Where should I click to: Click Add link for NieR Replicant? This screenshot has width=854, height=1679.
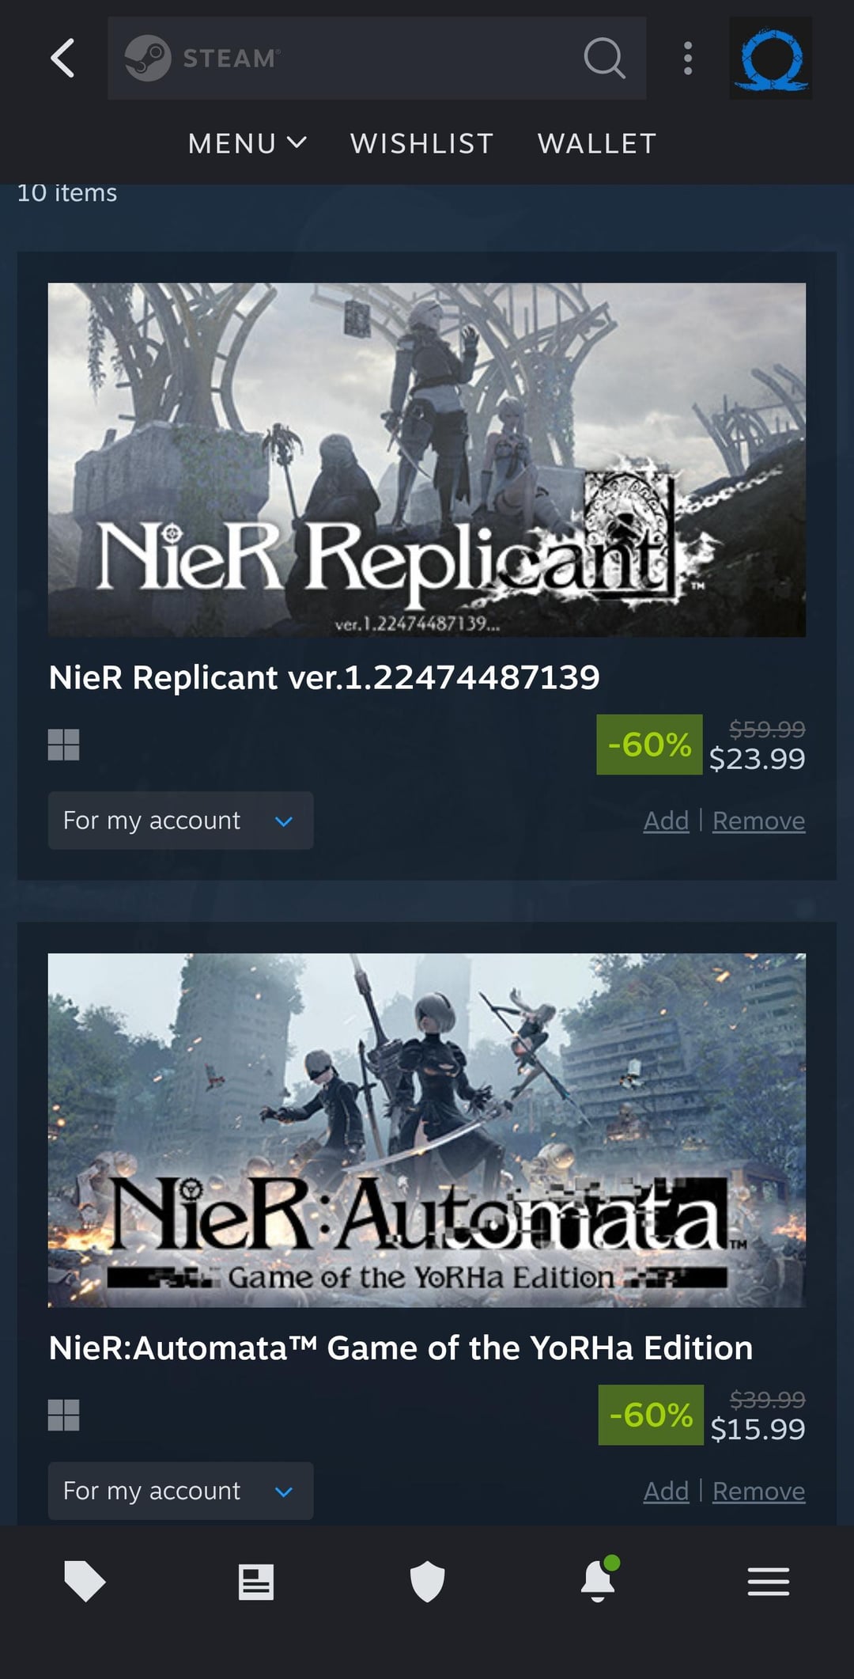[666, 821]
